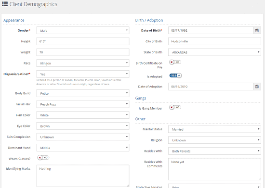Screen dimensions: 265x188
Task: Open the State of Birth dropdown
Action: 214,52
